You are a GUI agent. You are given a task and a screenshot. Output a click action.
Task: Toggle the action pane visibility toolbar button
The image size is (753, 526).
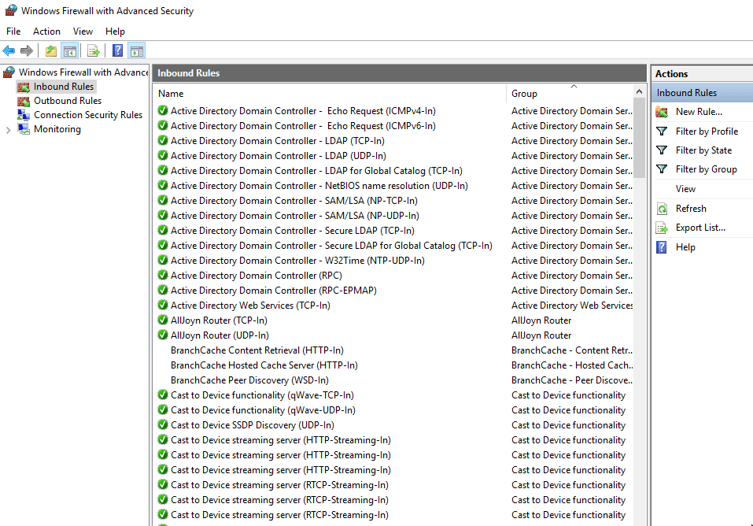click(135, 50)
